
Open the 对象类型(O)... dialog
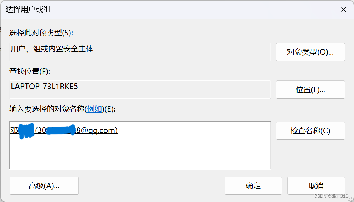310,52
